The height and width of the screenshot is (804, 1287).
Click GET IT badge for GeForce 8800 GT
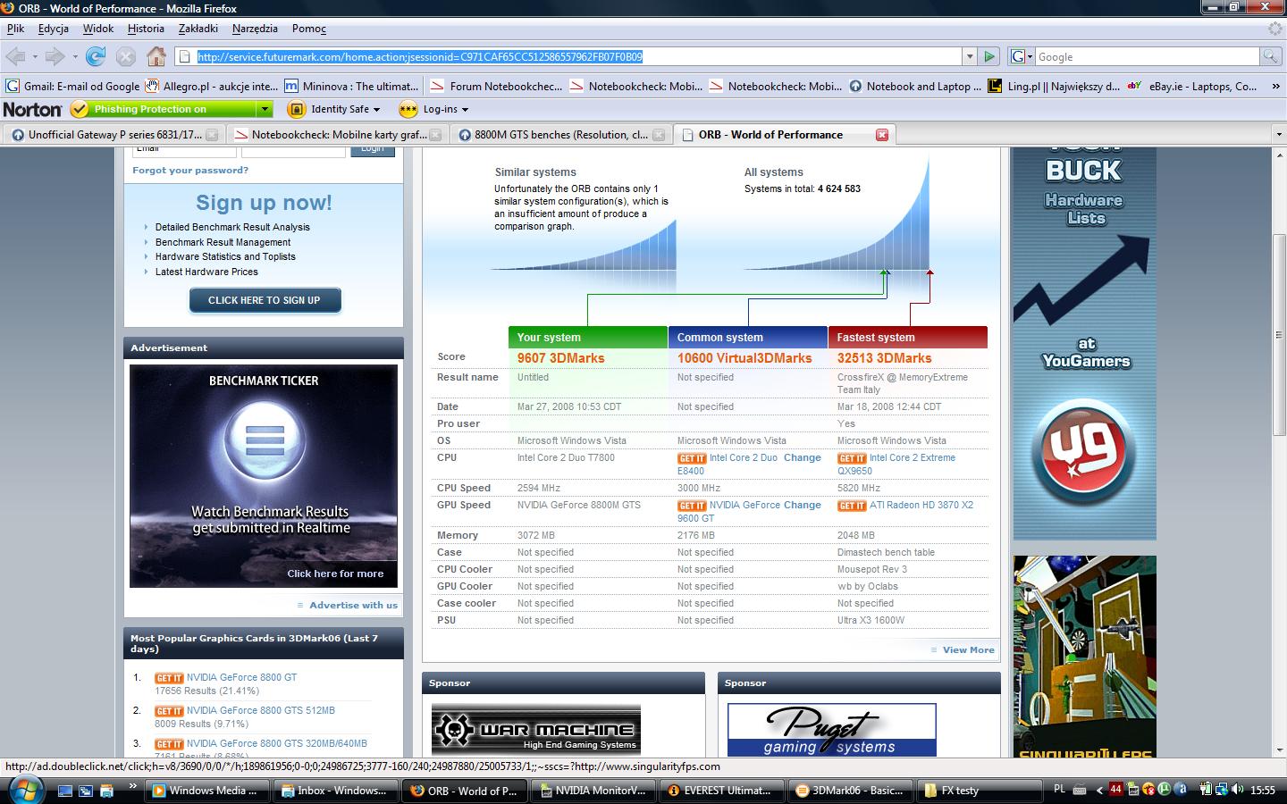[x=169, y=678]
